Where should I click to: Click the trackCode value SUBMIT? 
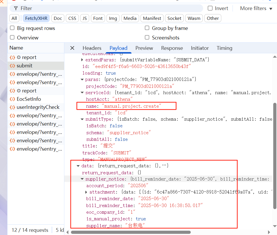pyautogui.click(x=121, y=153)
